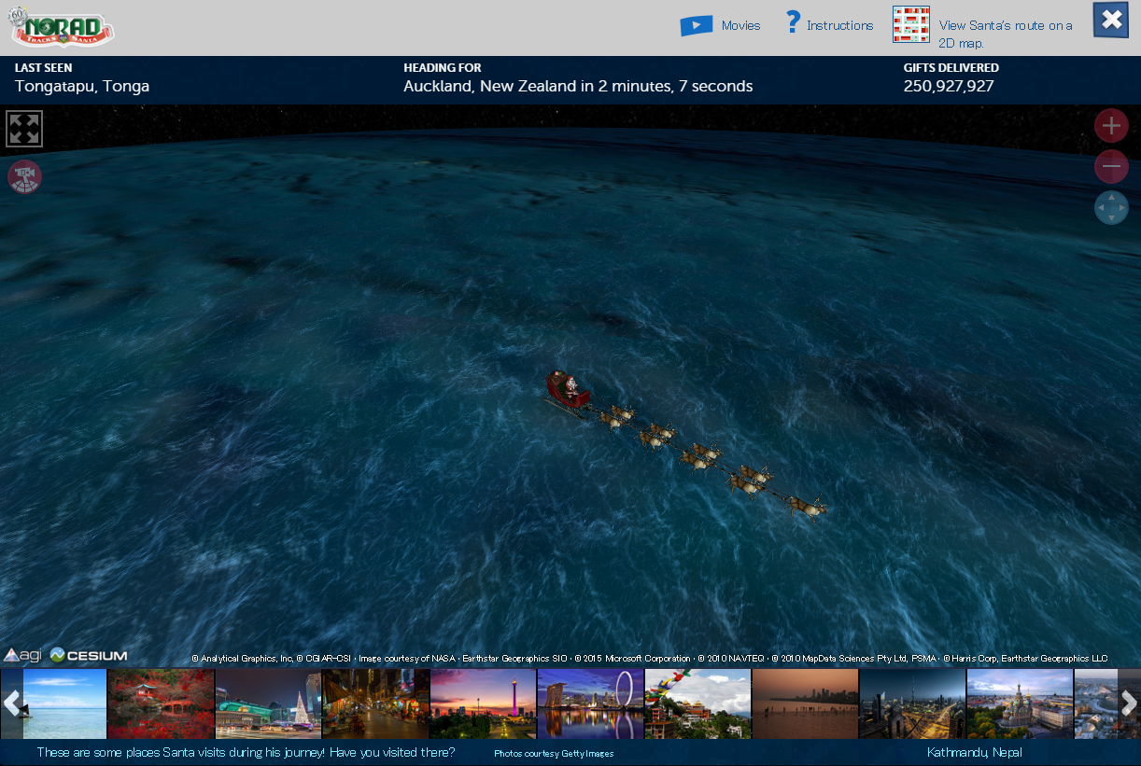Toggle the Santa camera view icon
Viewport: 1141px width, 766px height.
tap(25, 176)
